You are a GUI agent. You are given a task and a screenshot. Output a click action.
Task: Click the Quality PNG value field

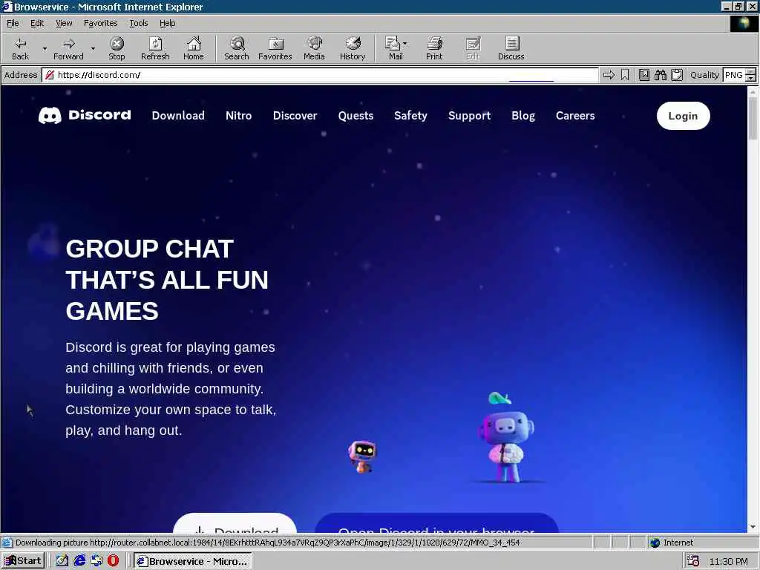coord(734,75)
